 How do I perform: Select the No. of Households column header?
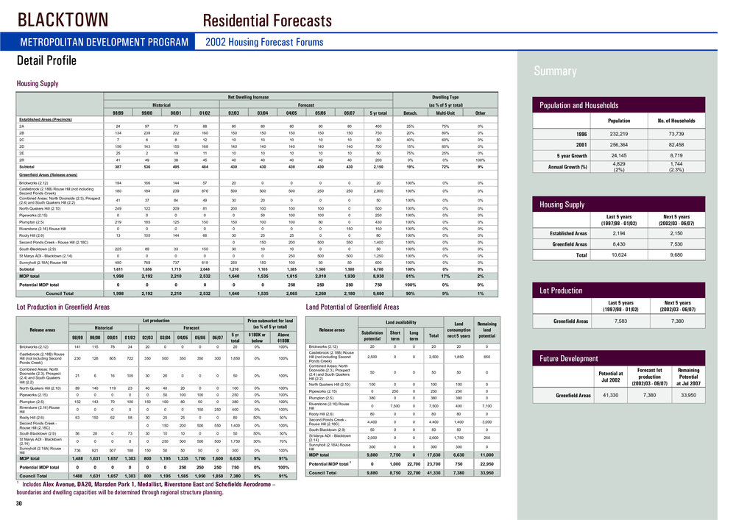676,121
